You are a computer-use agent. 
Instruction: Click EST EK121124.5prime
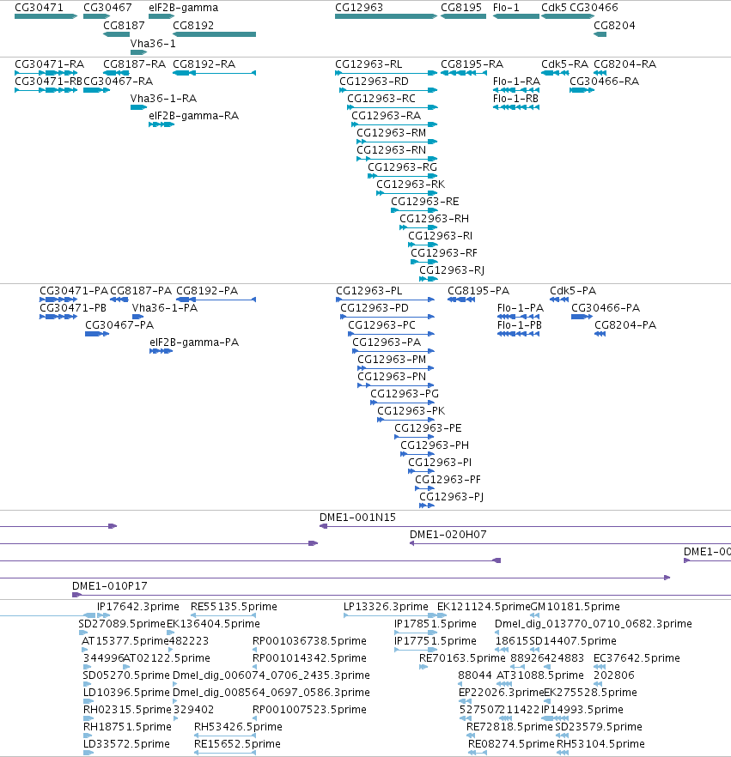[442, 615]
